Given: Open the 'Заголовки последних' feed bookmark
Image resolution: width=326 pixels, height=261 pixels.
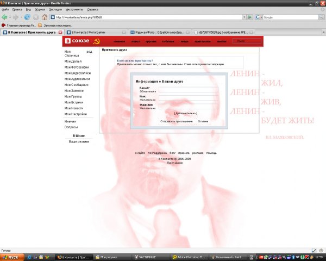Looking at the screenshot, I should click(x=55, y=26).
